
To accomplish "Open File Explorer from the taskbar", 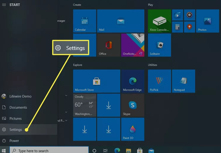I will point(128,151).
